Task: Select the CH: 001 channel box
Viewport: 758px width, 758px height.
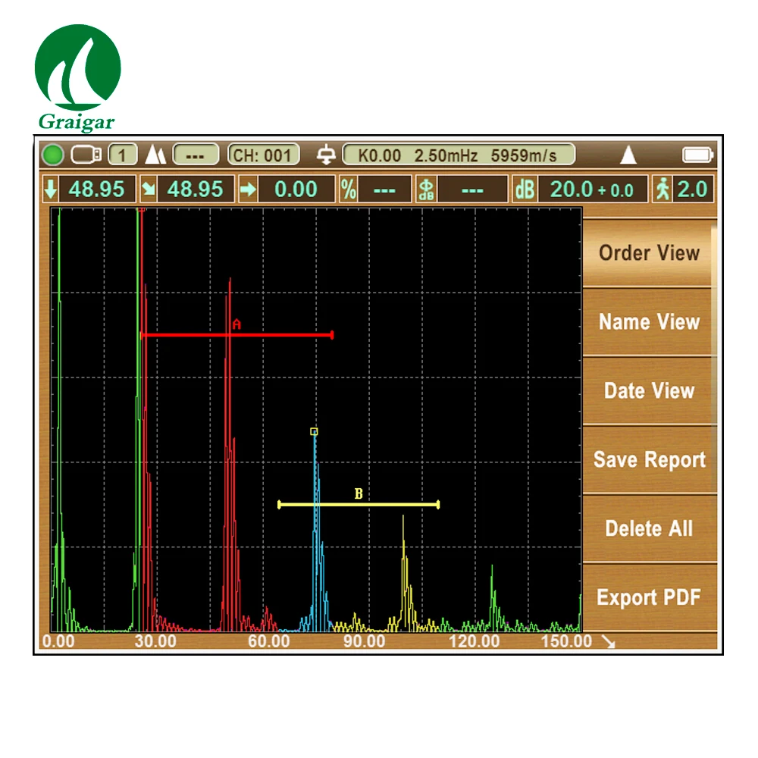Action: tap(264, 155)
